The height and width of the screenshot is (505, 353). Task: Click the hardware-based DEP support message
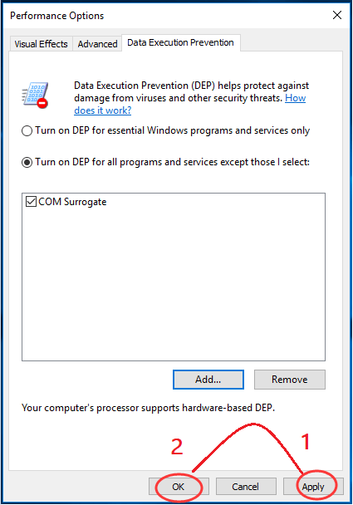coord(148,408)
